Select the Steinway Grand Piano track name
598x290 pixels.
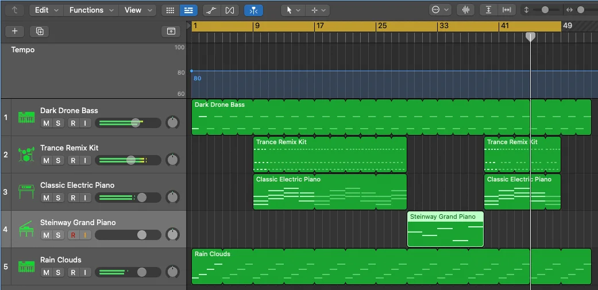coord(78,223)
